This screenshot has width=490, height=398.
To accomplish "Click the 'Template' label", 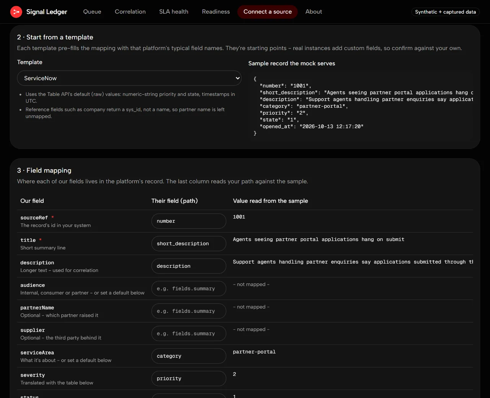I will click(x=29, y=62).
